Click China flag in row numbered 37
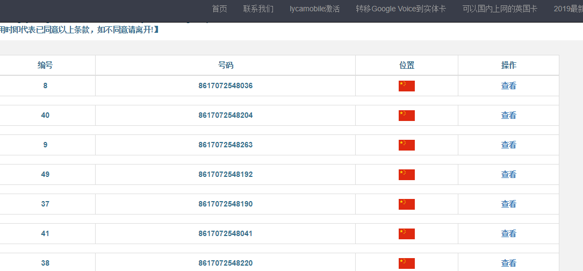Image resolution: width=583 pixels, height=271 pixels. 406,204
